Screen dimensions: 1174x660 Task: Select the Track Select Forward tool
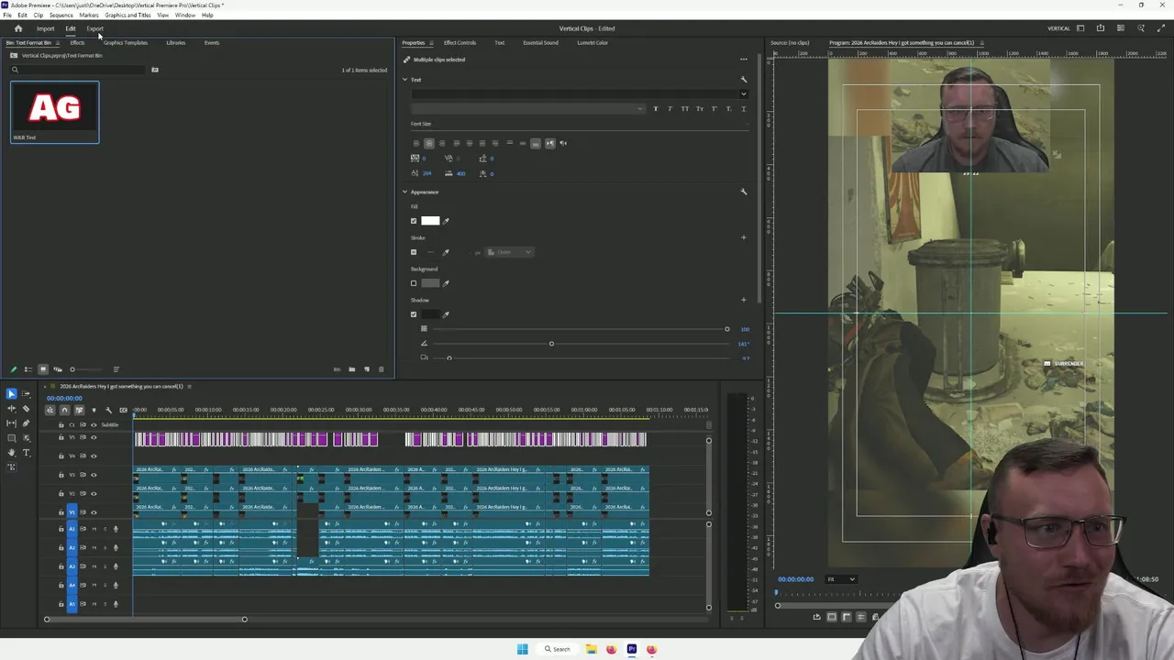[26, 394]
